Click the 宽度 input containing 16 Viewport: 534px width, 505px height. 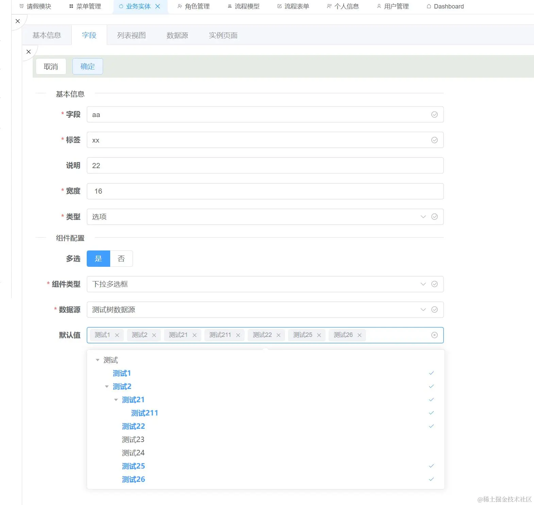click(265, 191)
